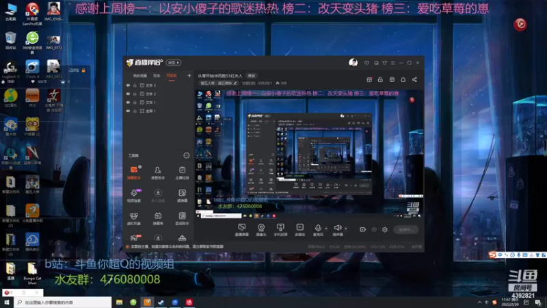Open hamburger menu in title bar

point(392,63)
